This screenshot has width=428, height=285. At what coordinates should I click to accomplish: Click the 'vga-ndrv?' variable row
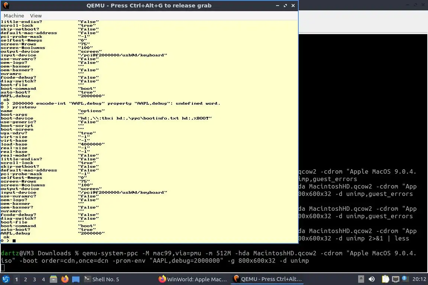tap(48, 133)
